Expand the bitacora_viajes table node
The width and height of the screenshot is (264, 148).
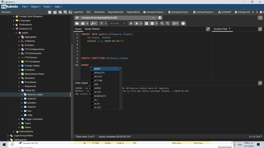point(22,95)
